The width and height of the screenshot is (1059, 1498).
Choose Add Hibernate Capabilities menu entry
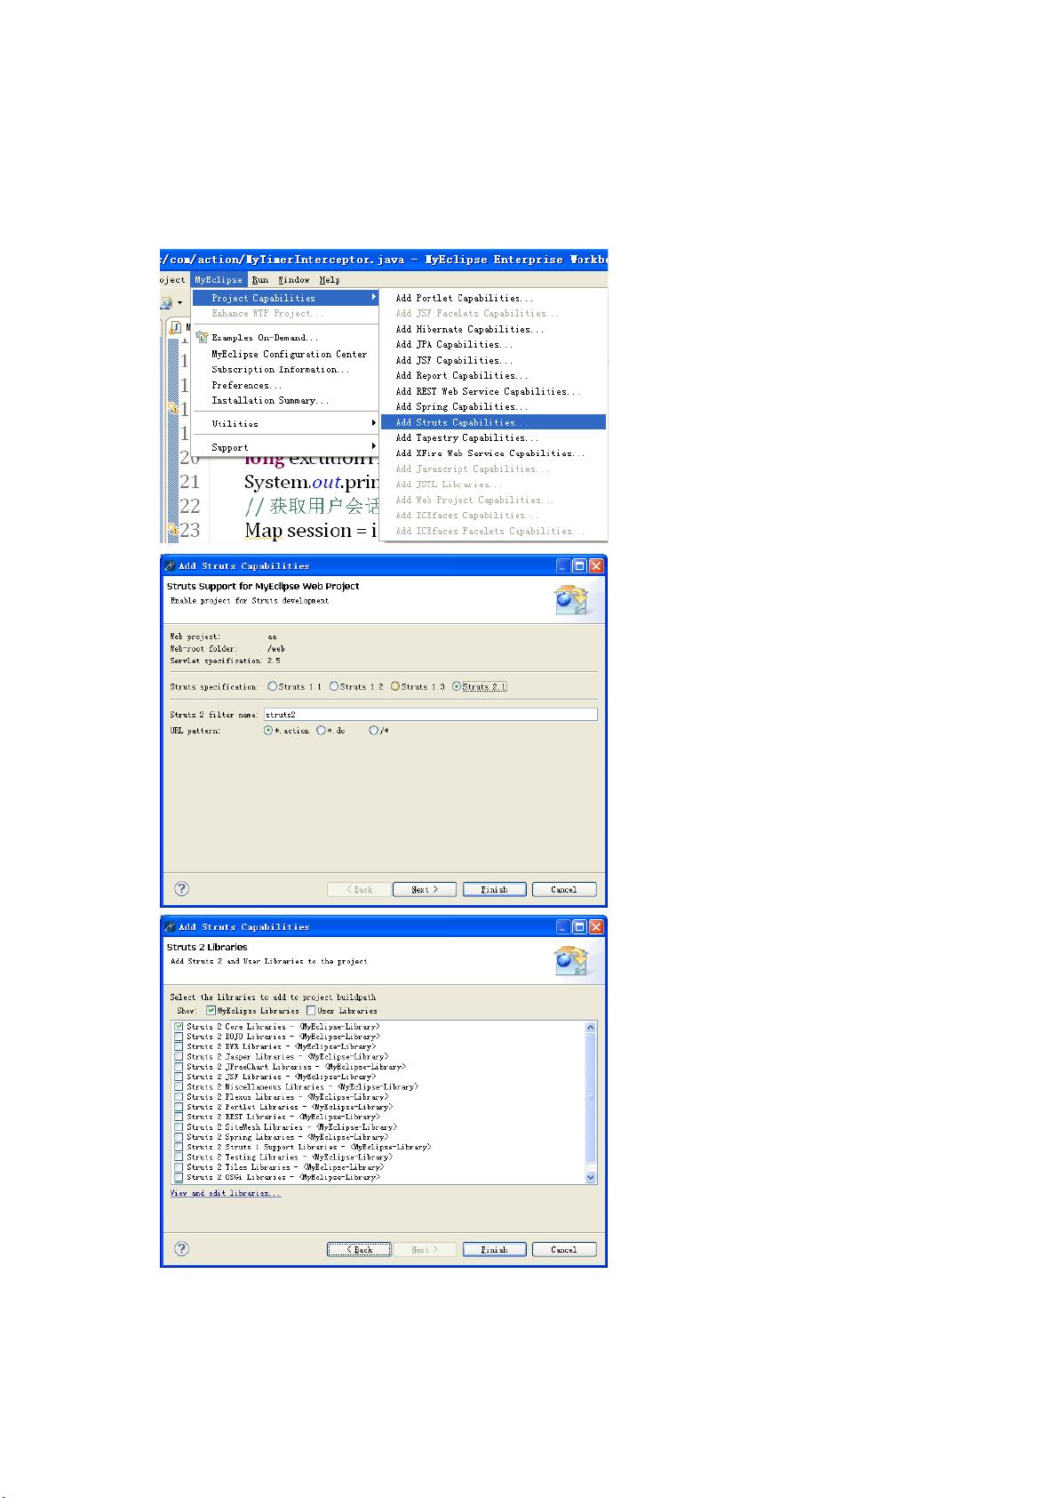pos(469,329)
